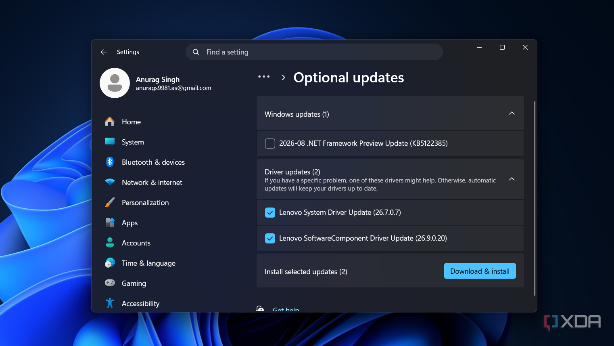Go to Network & internet
The width and height of the screenshot is (614, 346).
tap(152, 182)
